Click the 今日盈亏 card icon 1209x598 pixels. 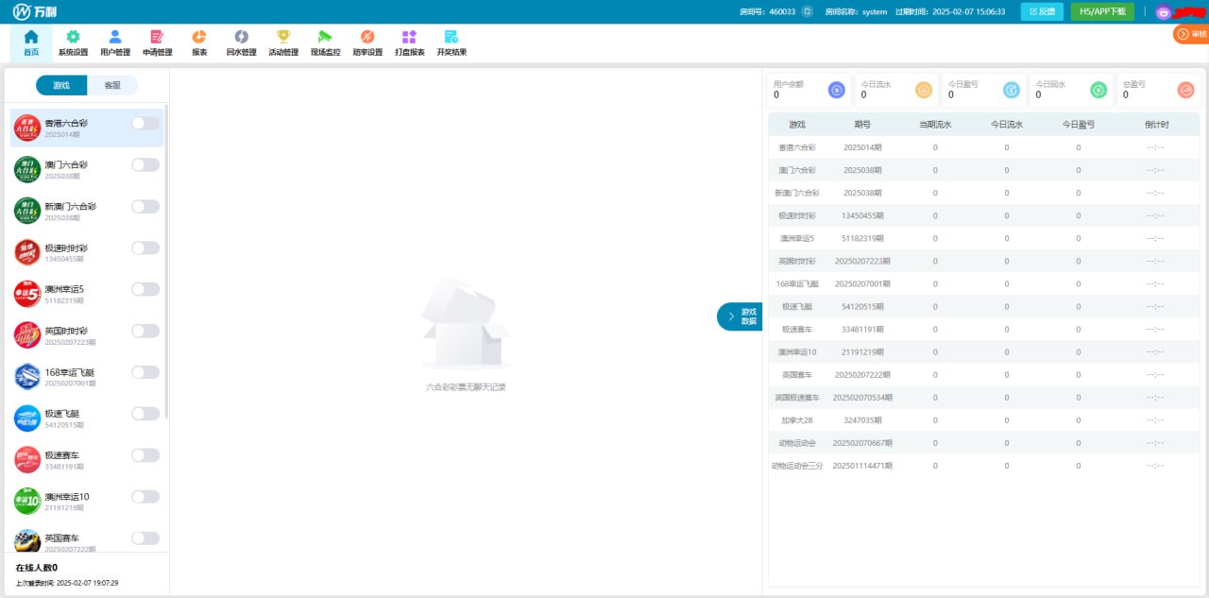pyautogui.click(x=1011, y=90)
